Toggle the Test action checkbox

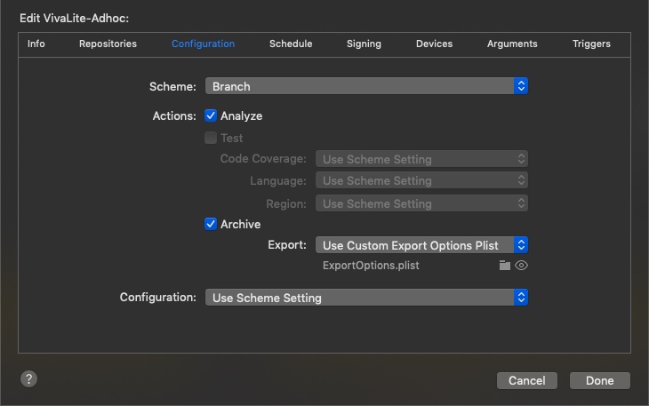(x=211, y=138)
